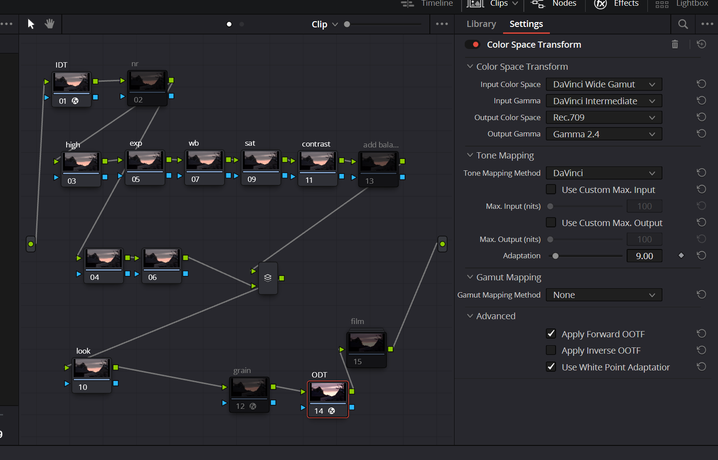Open Input Color Space dropdown
This screenshot has height=460, width=718.
click(604, 84)
